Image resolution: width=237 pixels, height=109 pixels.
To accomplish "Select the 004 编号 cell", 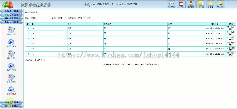I will 49,38.
